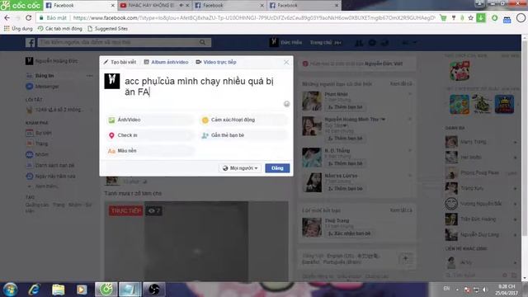Image resolution: width=528 pixels, height=297 pixels.
Task: Open Trang chủ home link
Action: 321,42
